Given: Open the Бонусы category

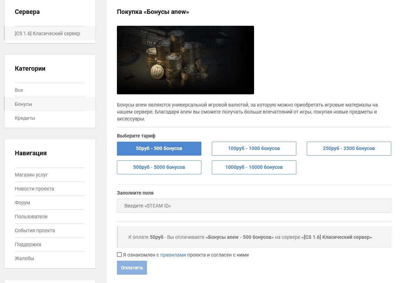Looking at the screenshot, I should point(23,104).
